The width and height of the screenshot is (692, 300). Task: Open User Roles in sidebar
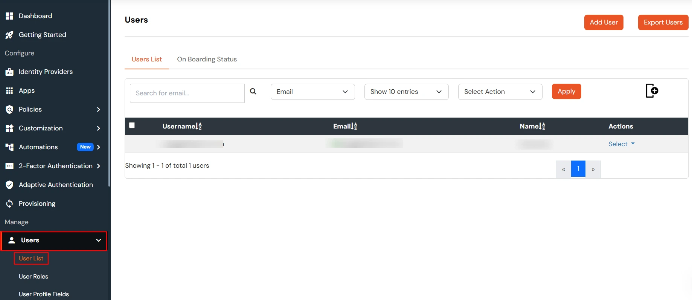tap(34, 276)
